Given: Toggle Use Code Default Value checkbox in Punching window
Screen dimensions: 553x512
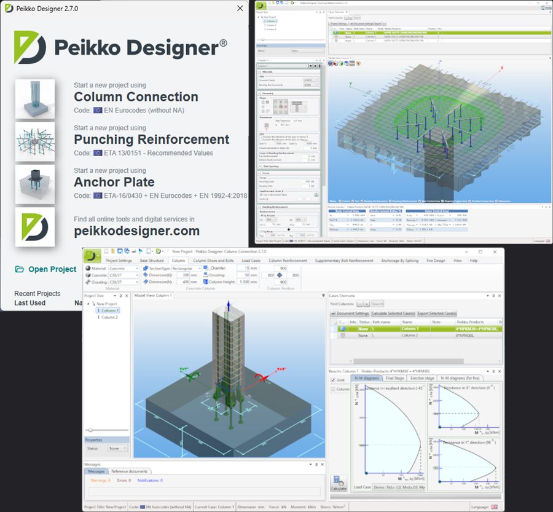Looking at the screenshot, I should pyautogui.click(x=261, y=194).
